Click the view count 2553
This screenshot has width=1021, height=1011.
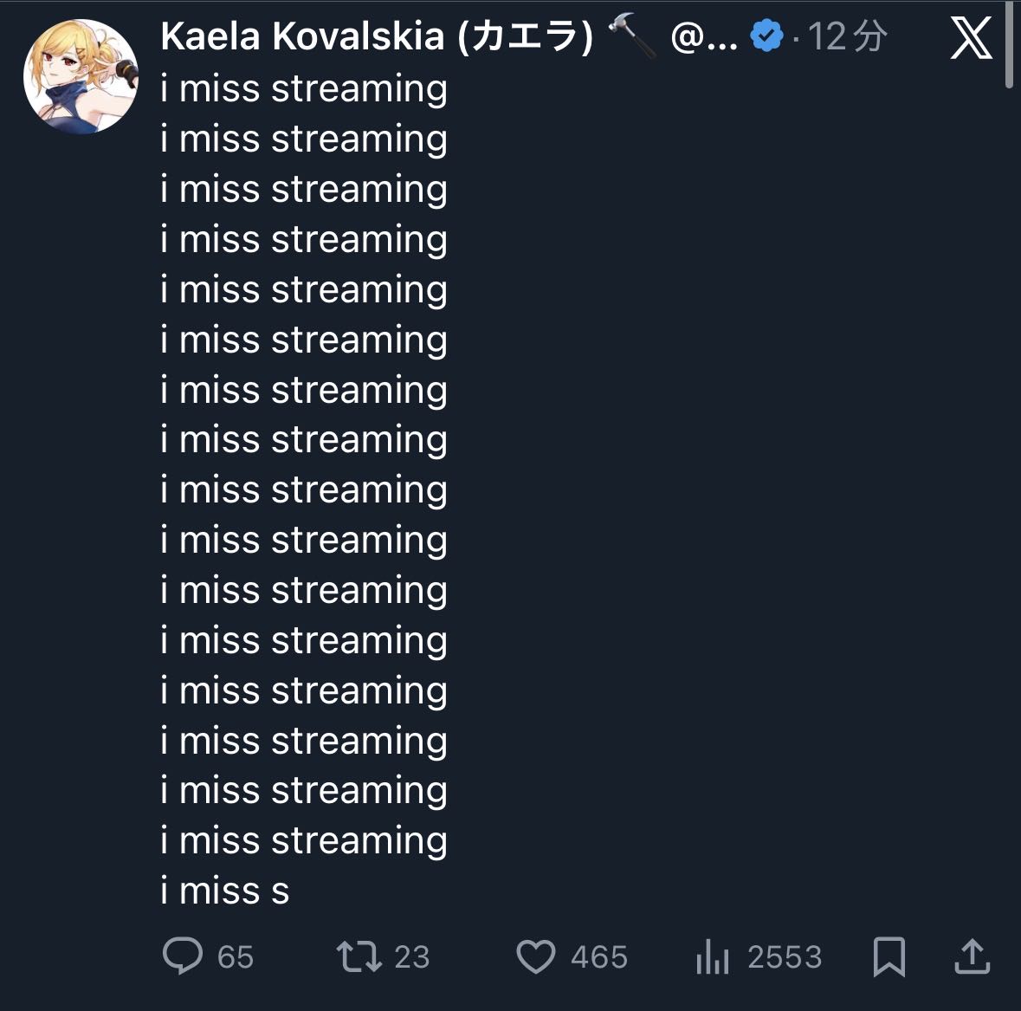coord(785,957)
